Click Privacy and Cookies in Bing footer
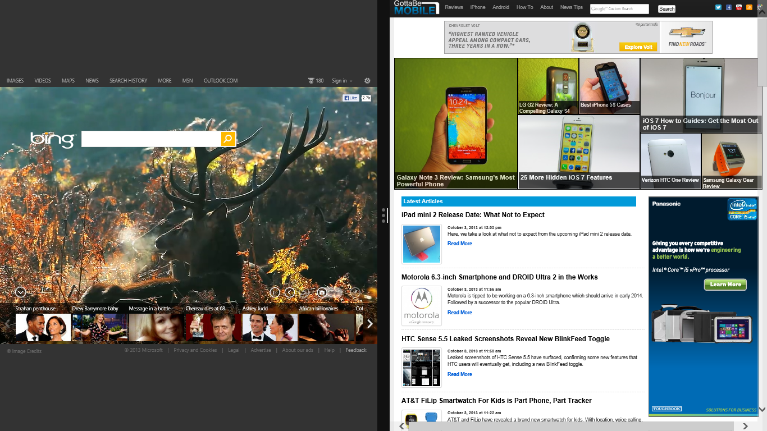Screen dimensions: 767x431 195,350
